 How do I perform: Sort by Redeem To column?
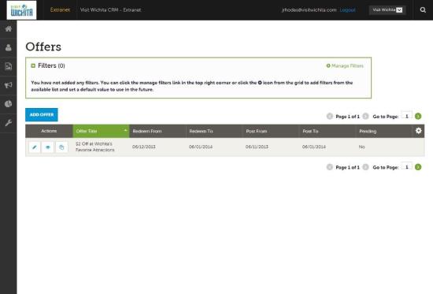214,131
